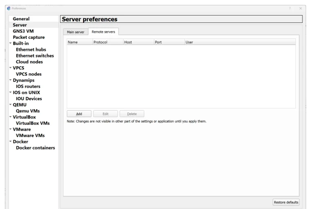Close the Preferences window
Screen dimensions: 311x209
click(300, 8)
